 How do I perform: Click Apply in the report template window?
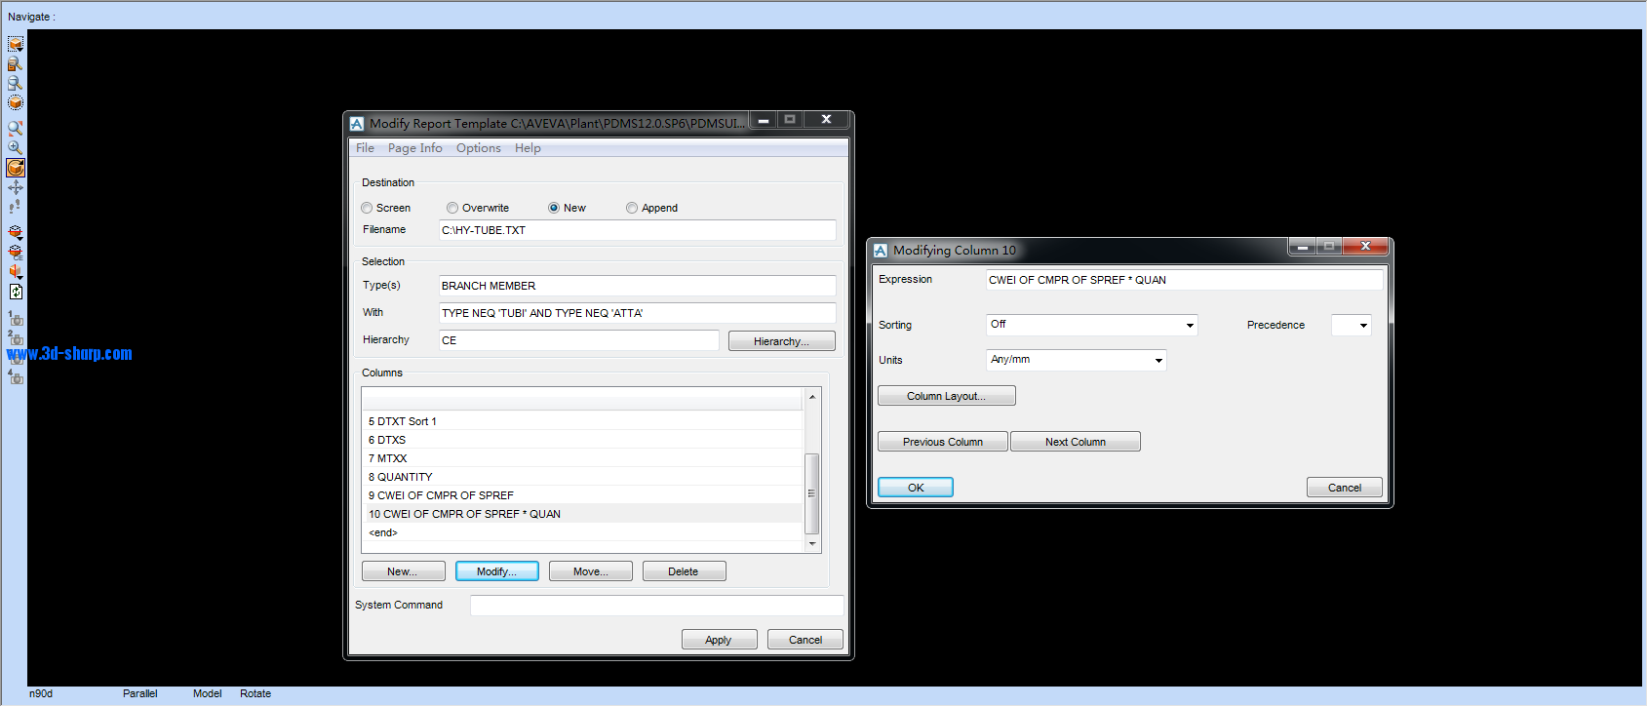pos(719,640)
